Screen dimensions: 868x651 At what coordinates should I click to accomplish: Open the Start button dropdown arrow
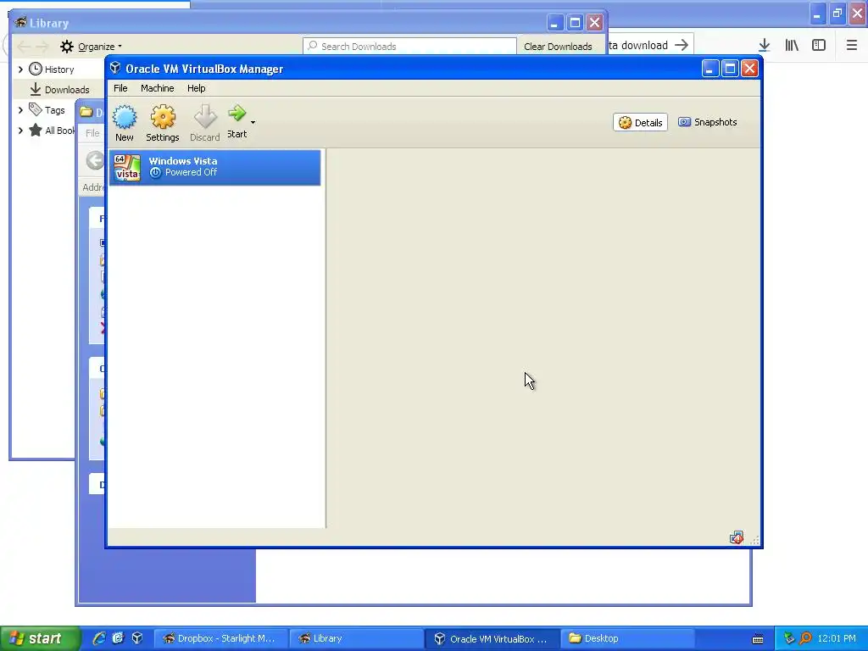pos(253,122)
